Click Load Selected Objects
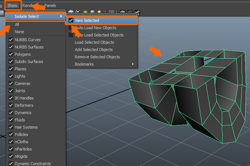250x166 pixels. [x=94, y=42]
